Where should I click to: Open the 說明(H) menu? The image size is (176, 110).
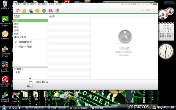[x=59, y=4]
